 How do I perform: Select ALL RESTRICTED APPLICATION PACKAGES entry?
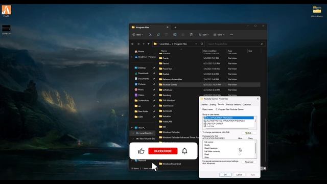coord(228,121)
